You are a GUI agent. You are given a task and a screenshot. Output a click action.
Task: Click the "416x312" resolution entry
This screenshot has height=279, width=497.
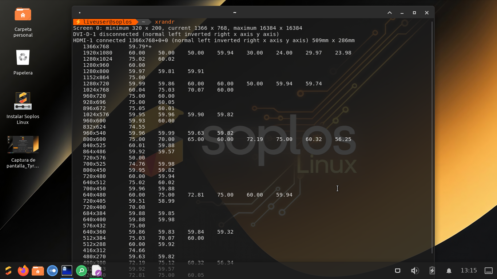tap(95, 250)
